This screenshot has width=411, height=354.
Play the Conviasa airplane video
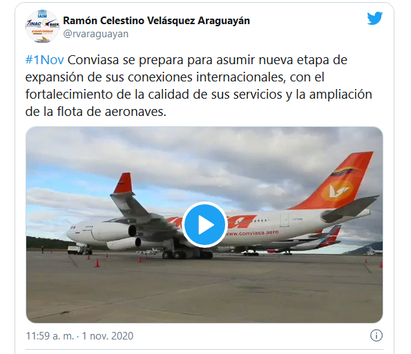point(204,224)
